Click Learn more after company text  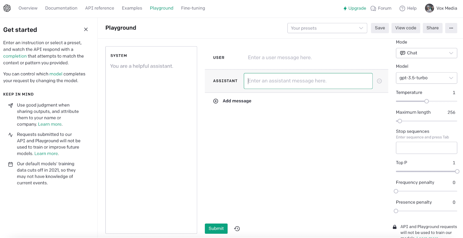pos(50,124)
